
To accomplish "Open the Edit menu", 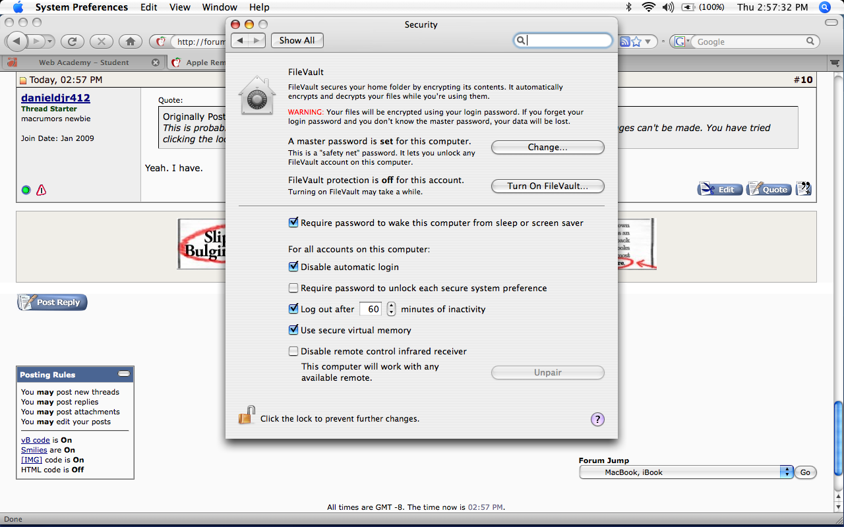I will [x=149, y=7].
